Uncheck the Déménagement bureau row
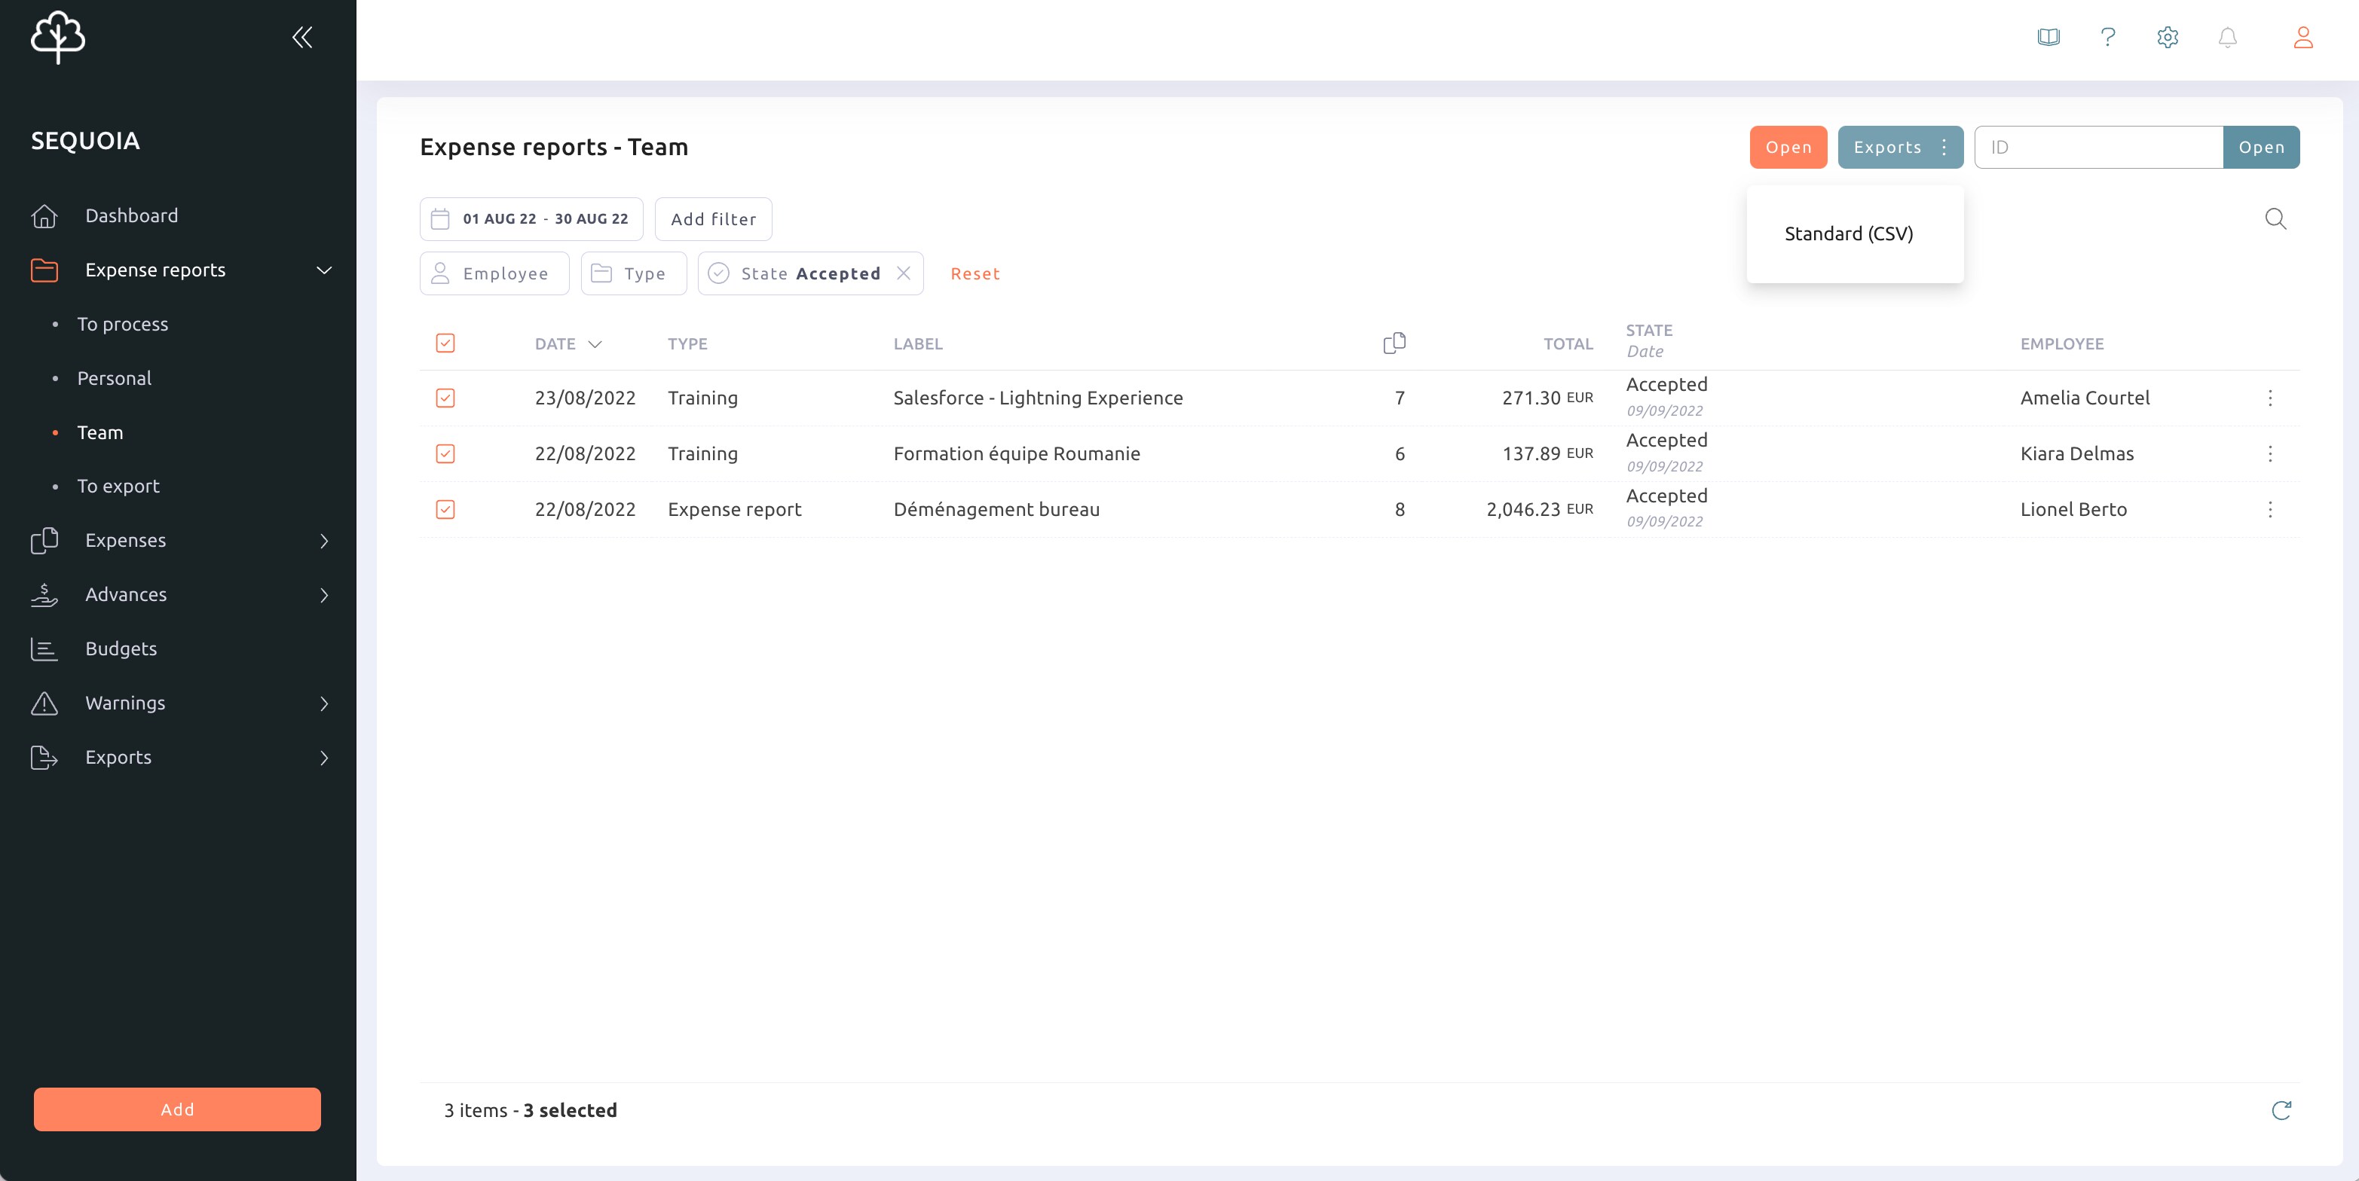Screen dimensions: 2359x1181 coord(445,510)
